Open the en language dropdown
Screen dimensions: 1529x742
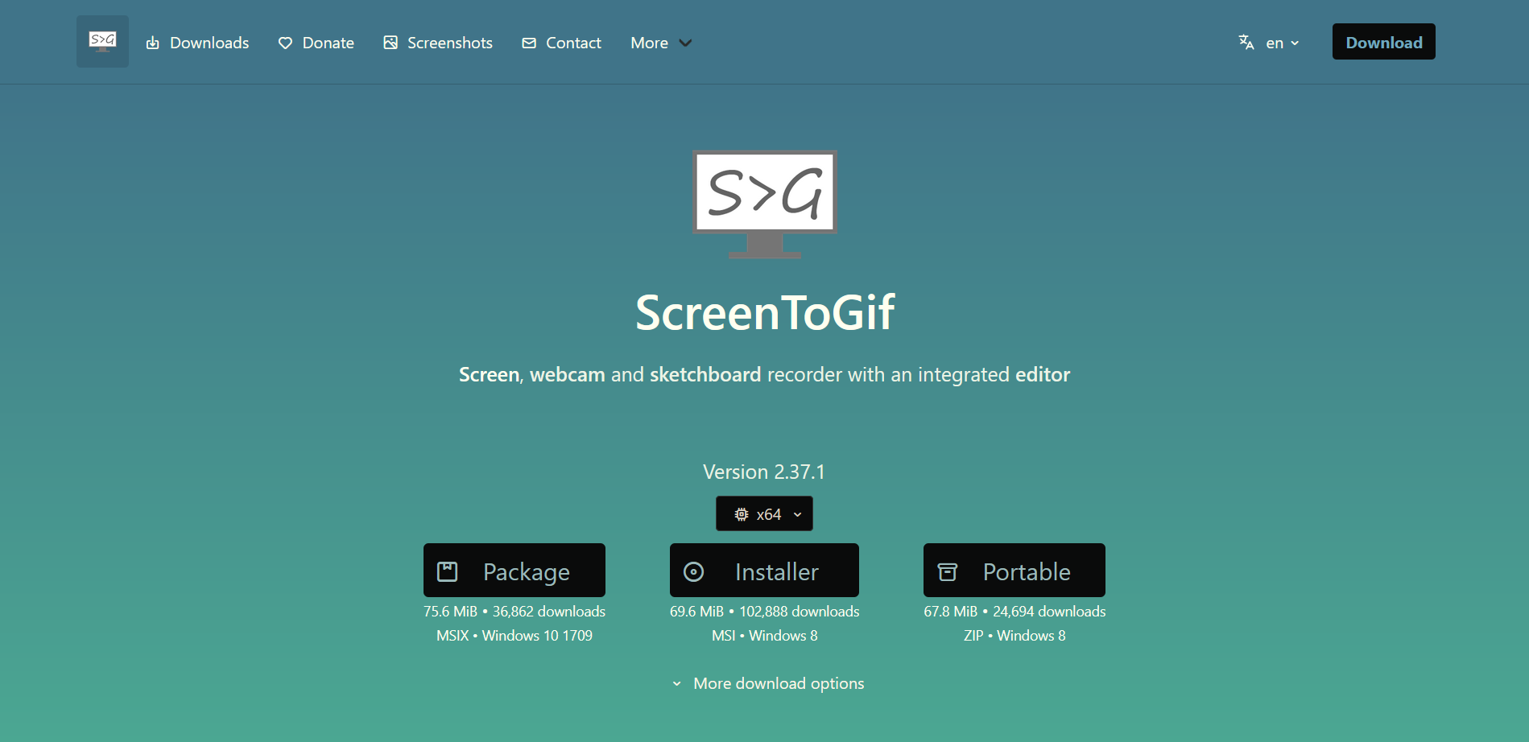1269,43
